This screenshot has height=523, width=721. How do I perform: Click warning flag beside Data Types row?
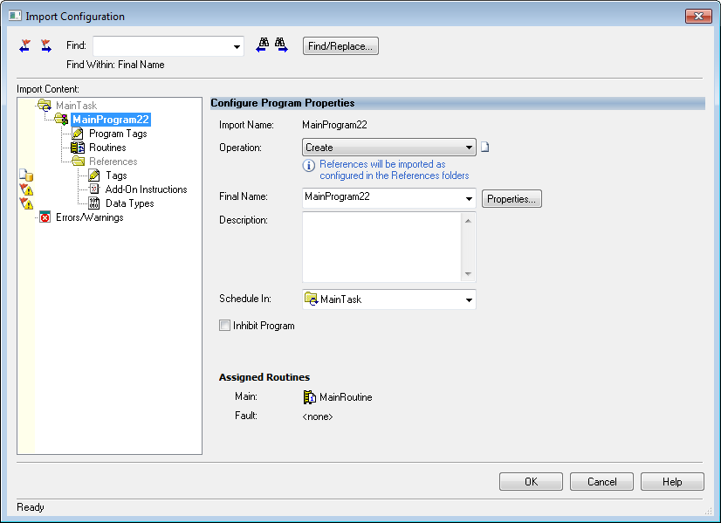tap(26, 203)
